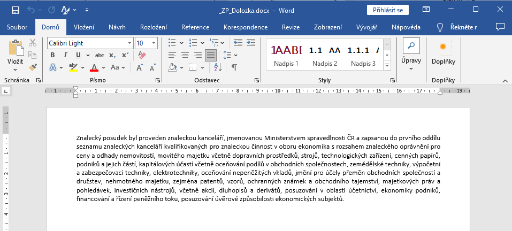The height and width of the screenshot is (231, 512).
Task: Copy selection using the copy icon
Action: pos(32,55)
